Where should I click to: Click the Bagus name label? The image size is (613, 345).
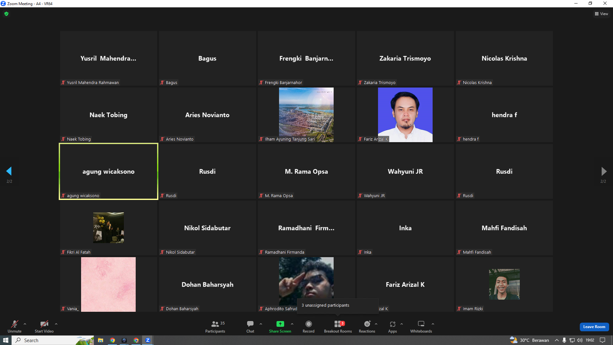(172, 82)
